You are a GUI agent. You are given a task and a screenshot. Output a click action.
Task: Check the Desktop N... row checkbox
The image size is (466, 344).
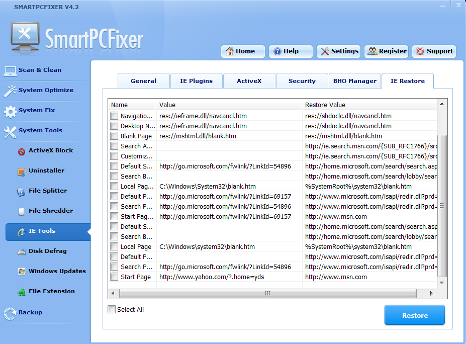point(114,126)
